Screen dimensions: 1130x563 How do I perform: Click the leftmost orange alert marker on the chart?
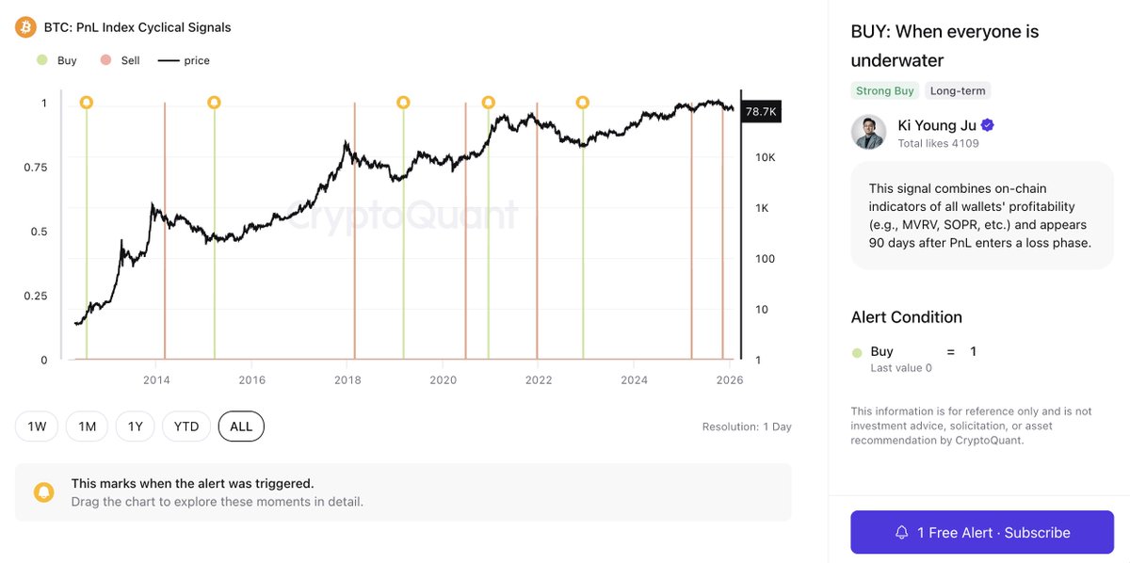(86, 102)
